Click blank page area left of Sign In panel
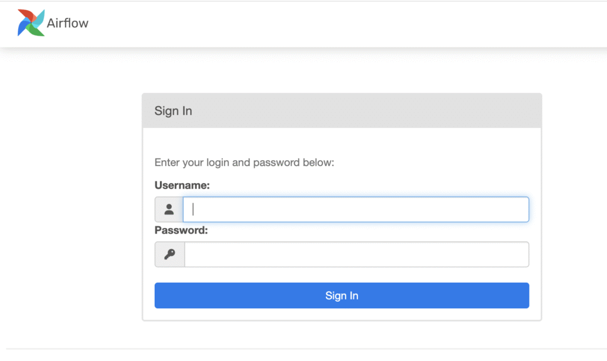 (71, 207)
